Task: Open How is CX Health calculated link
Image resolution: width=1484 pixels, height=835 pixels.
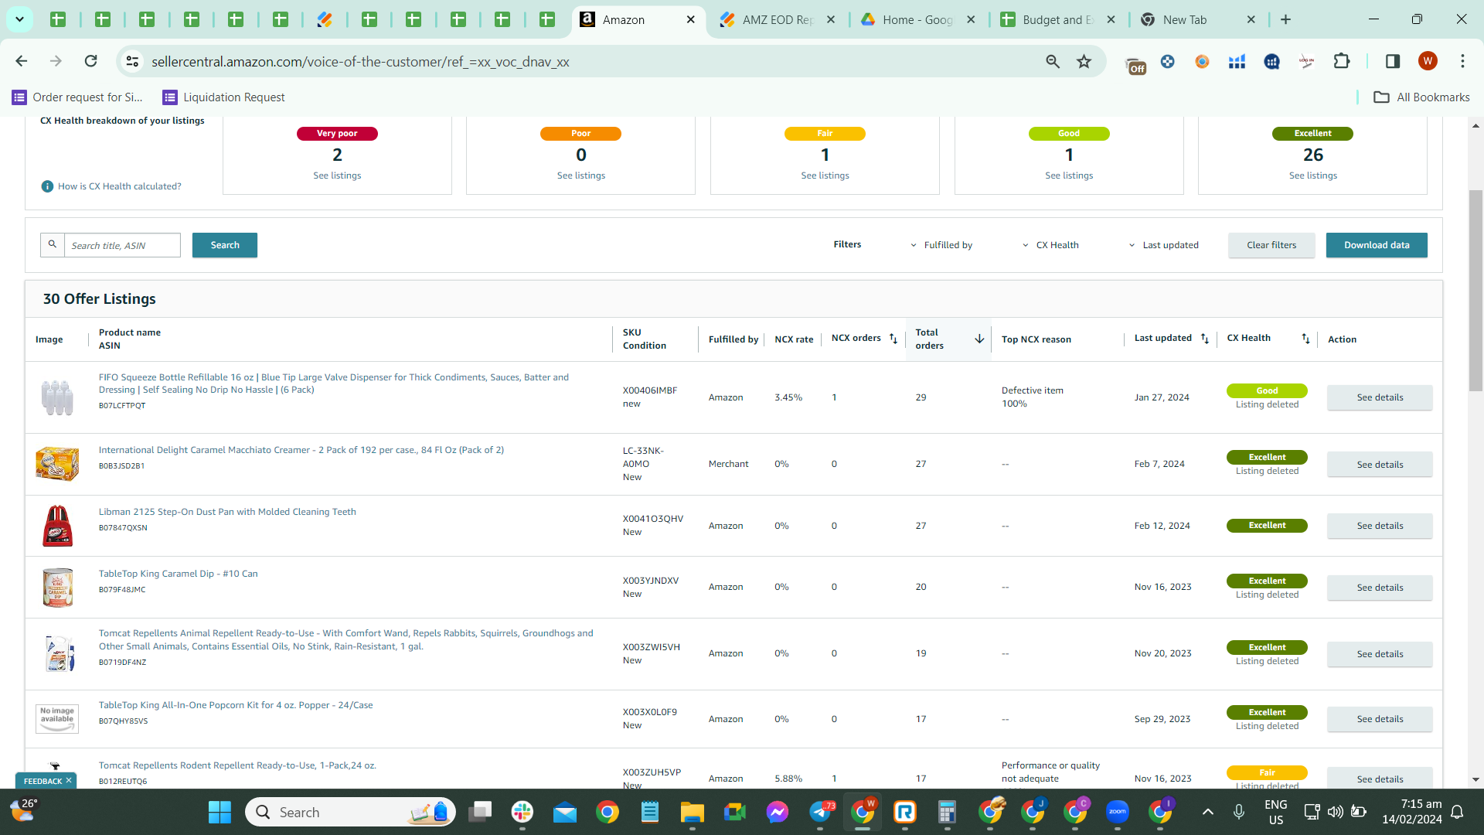Action: pos(120,186)
